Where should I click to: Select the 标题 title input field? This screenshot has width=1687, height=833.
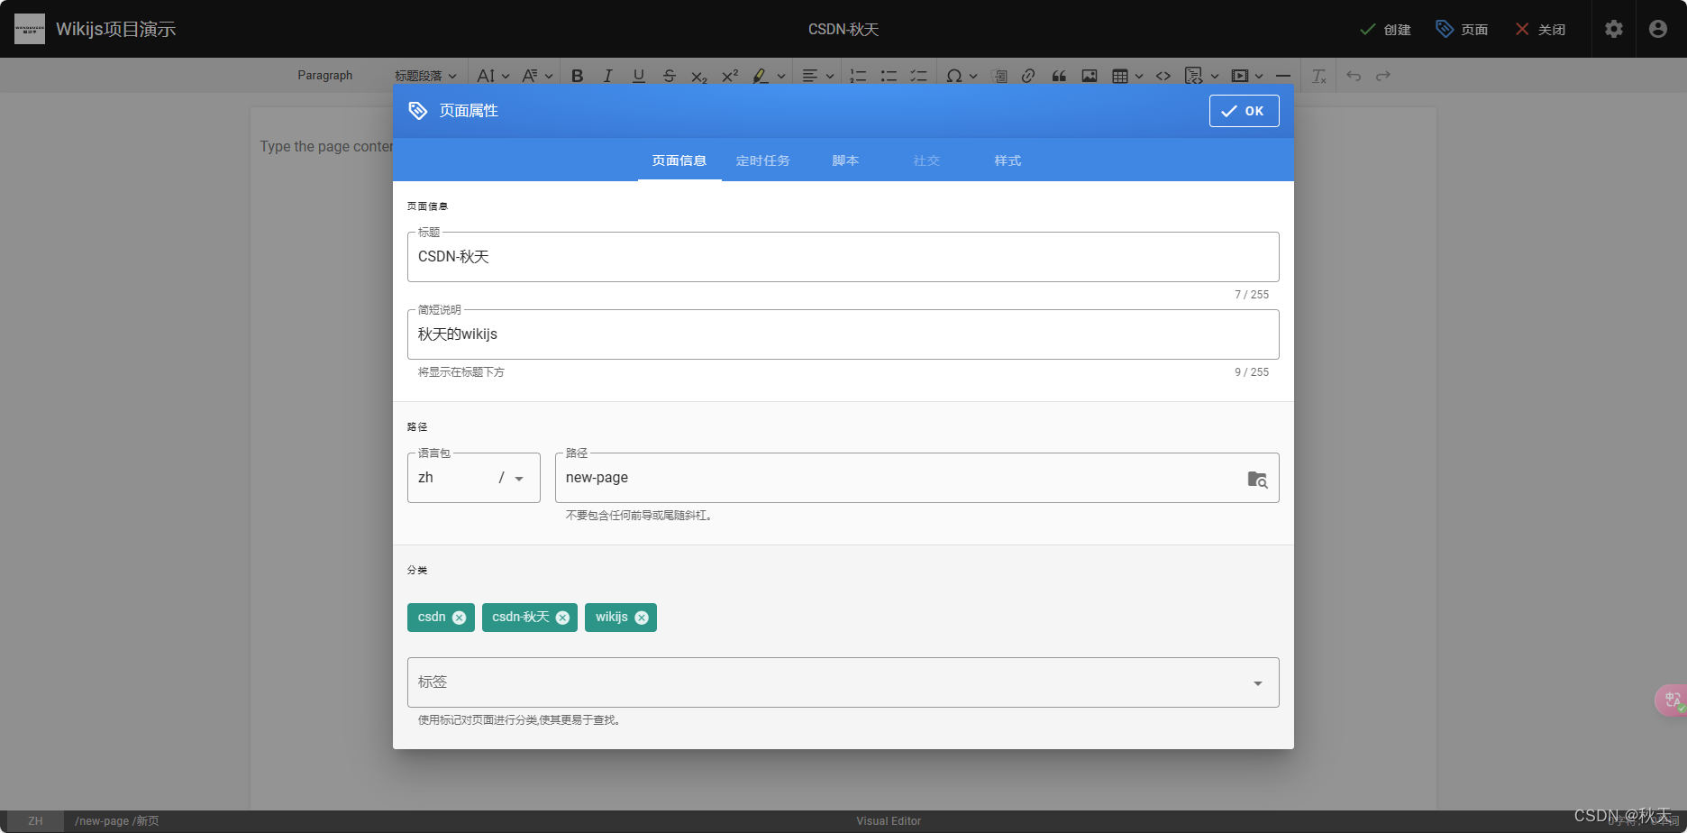[x=843, y=257]
